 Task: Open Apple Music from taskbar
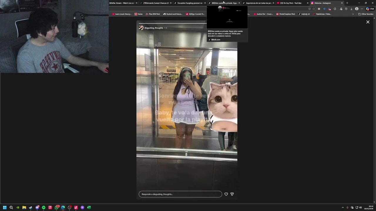click(x=50, y=207)
